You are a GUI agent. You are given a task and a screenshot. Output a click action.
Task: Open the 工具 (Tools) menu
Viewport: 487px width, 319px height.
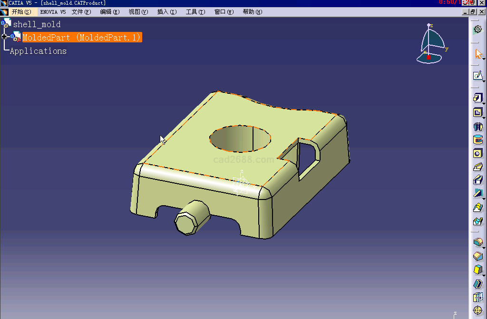(195, 12)
